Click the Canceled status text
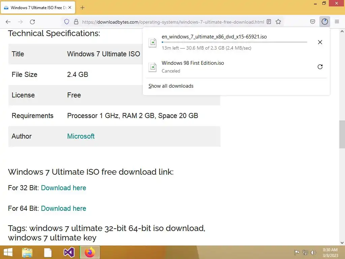 [171, 71]
